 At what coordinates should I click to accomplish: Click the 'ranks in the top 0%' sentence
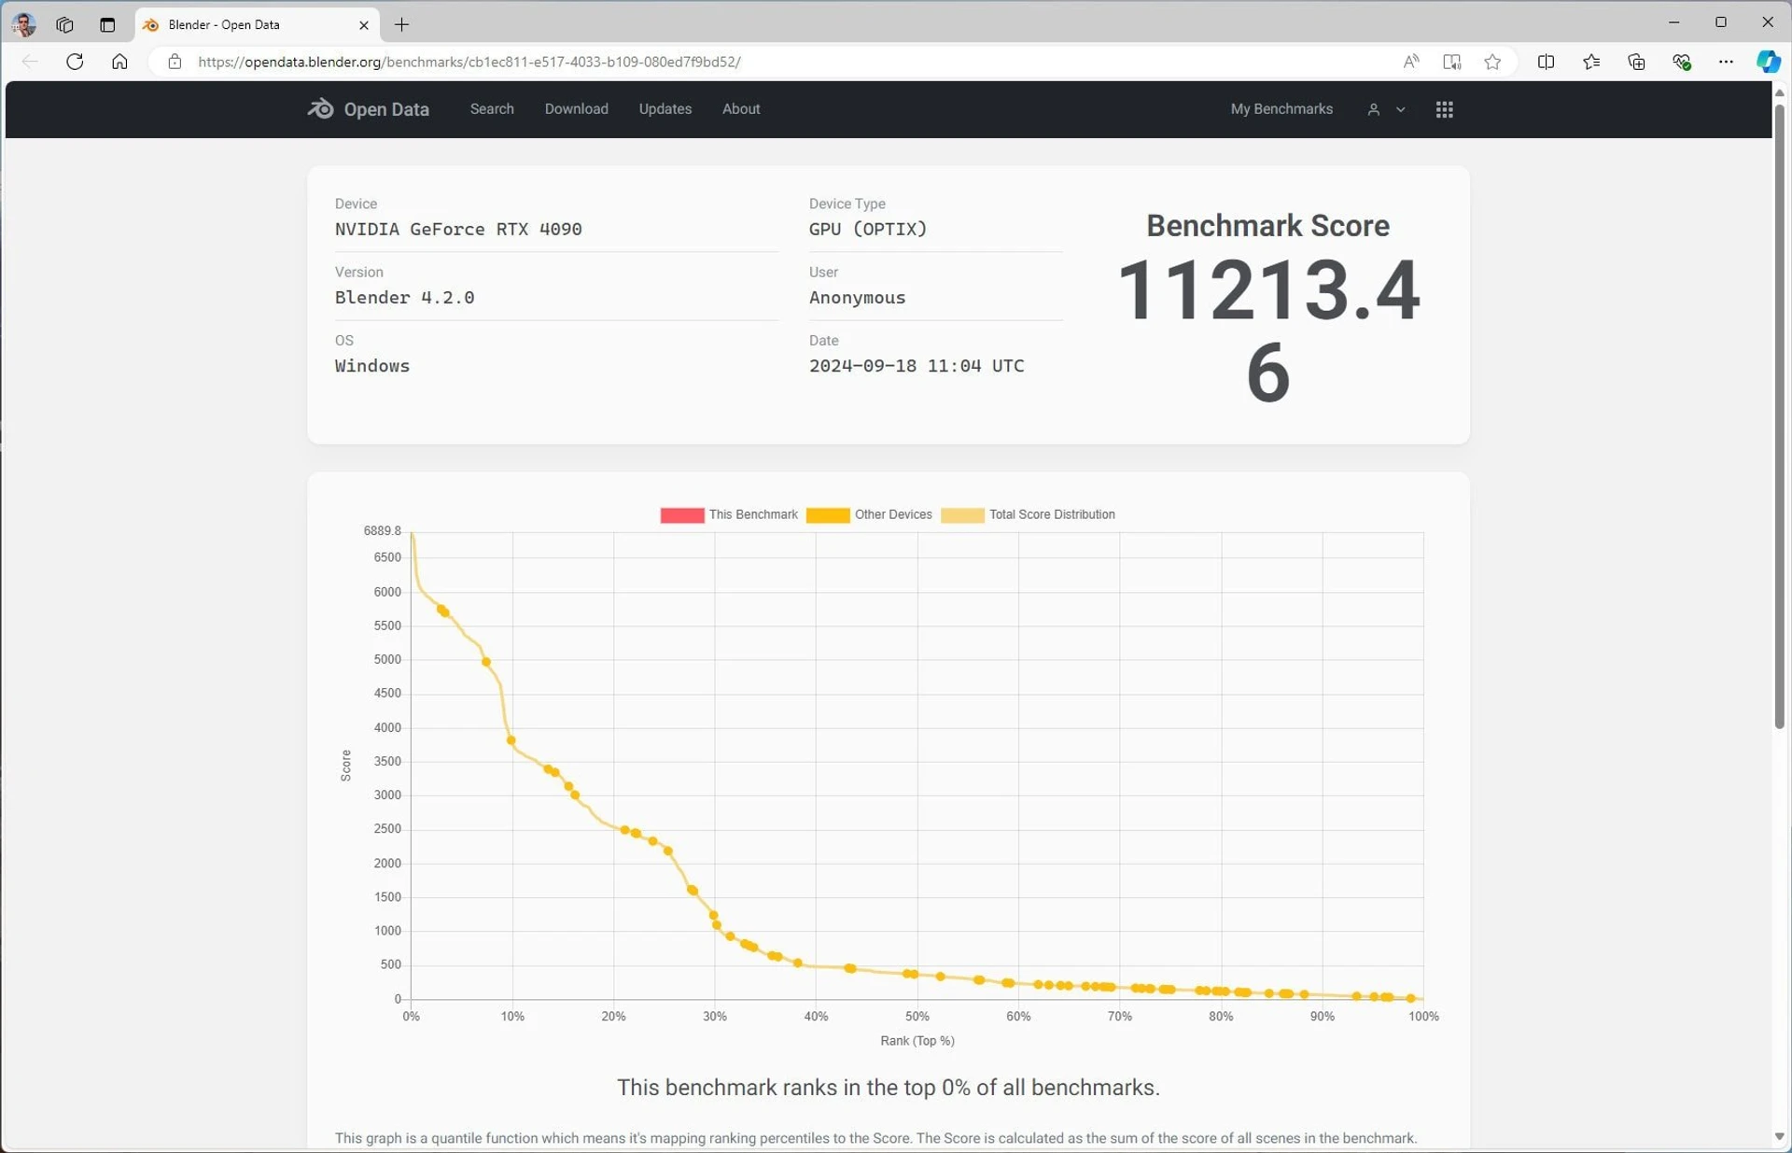click(889, 1088)
